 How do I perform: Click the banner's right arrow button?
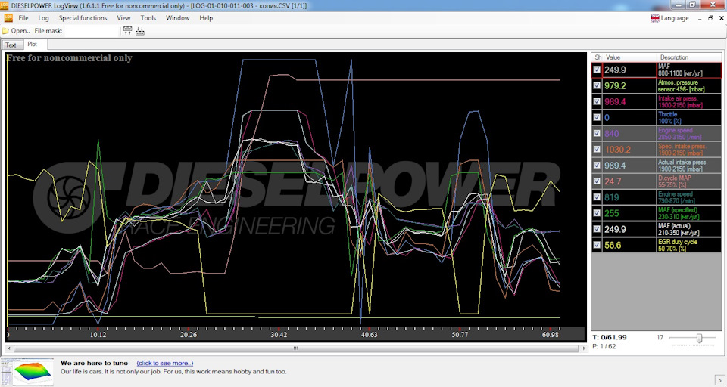[721, 380]
